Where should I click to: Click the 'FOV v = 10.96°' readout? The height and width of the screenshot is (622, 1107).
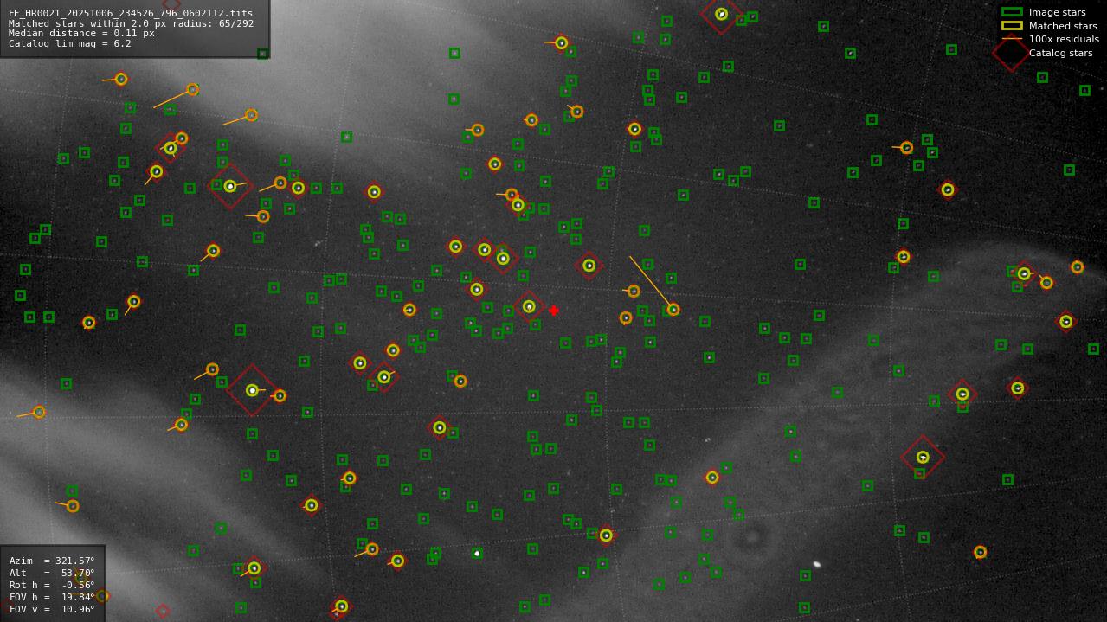(52, 609)
